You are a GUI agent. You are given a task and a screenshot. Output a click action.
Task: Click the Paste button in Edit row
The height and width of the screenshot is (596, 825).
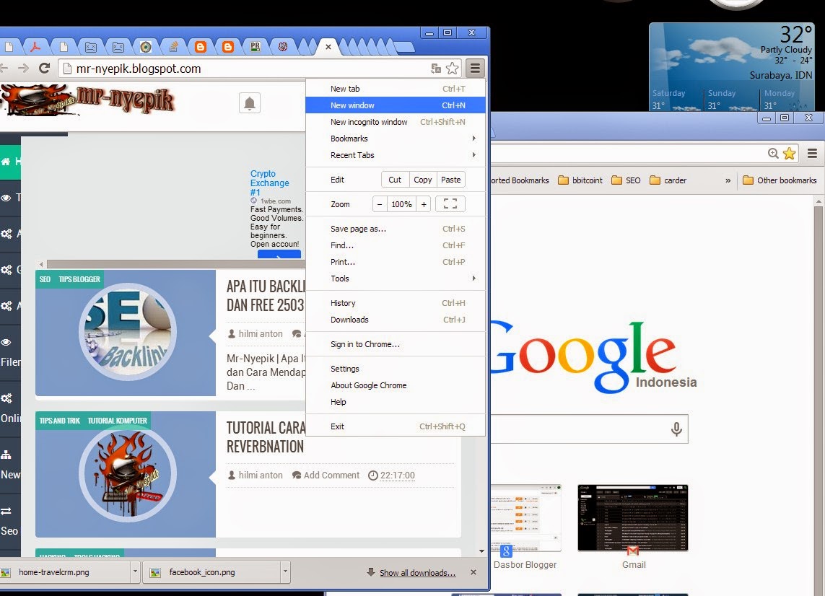pyautogui.click(x=451, y=180)
